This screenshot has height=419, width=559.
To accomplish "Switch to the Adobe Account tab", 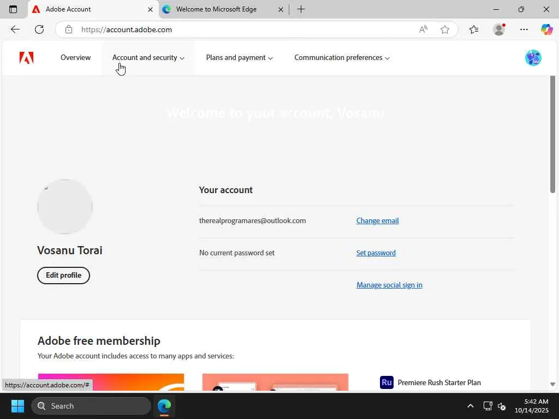I will (93, 9).
